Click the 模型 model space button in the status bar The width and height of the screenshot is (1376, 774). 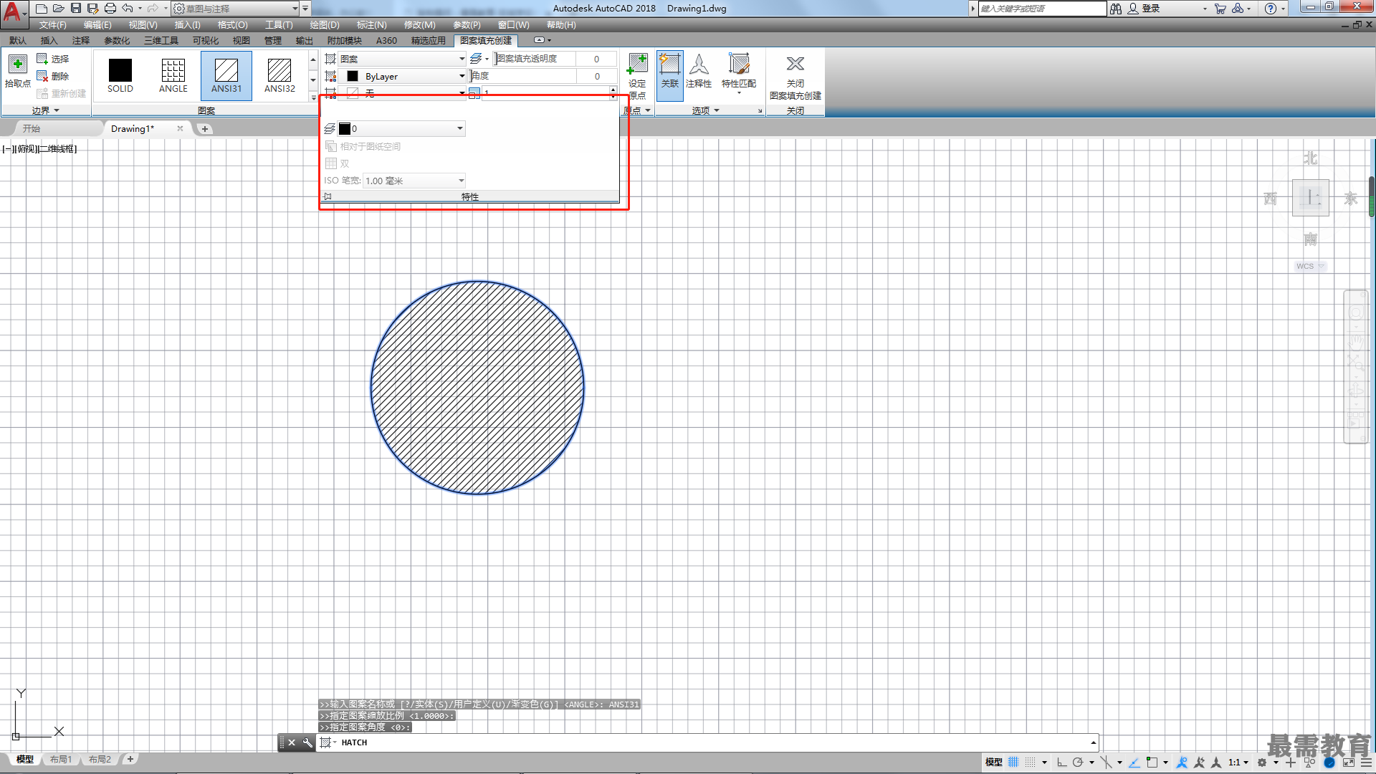[993, 763]
